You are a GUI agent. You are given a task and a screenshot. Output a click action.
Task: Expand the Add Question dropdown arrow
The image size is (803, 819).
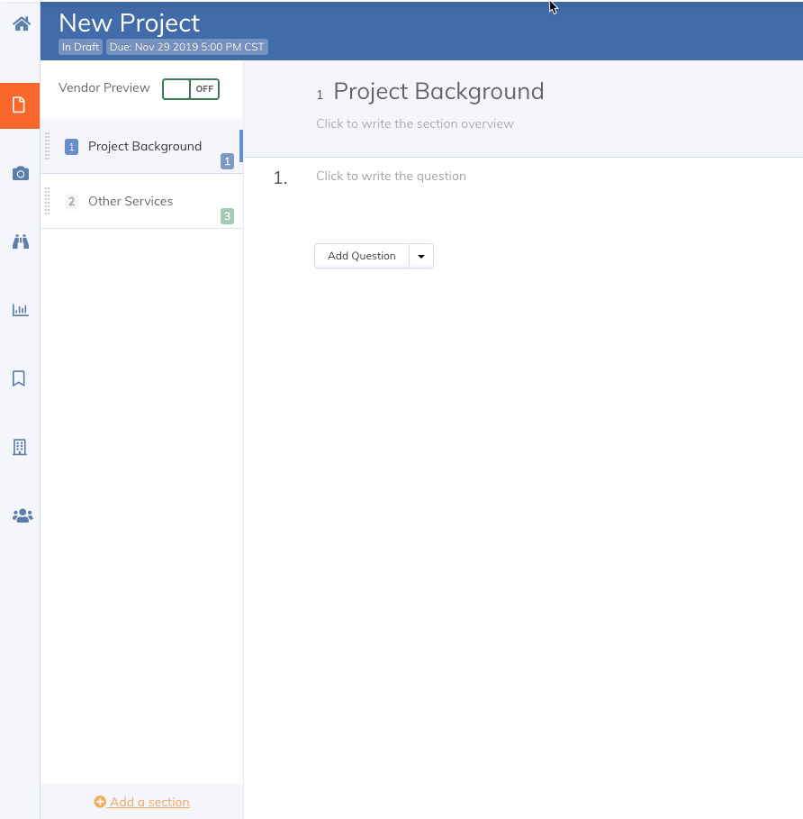point(421,256)
